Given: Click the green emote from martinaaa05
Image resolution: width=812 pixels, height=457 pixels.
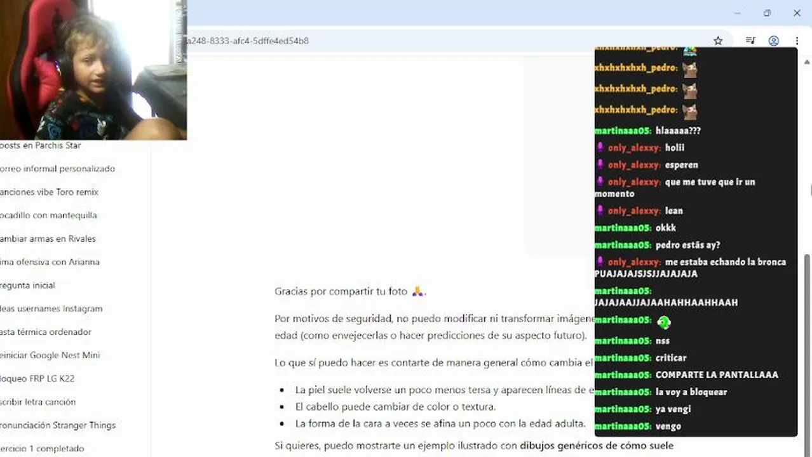Looking at the screenshot, I should (663, 322).
